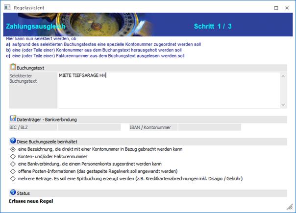Click the blue question mark help icon
Viewport: 296px width, 213px height.
13,141
